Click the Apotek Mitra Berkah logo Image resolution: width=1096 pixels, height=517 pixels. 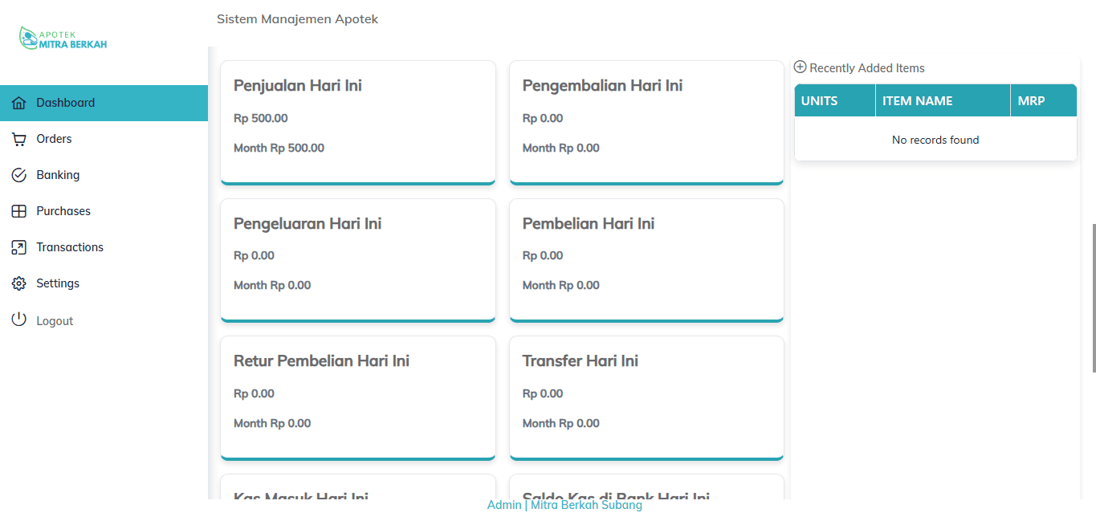(x=63, y=39)
